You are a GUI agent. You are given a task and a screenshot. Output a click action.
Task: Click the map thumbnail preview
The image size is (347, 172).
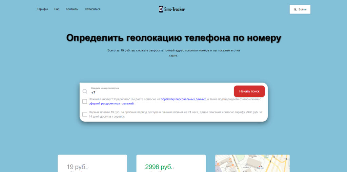point(252,164)
